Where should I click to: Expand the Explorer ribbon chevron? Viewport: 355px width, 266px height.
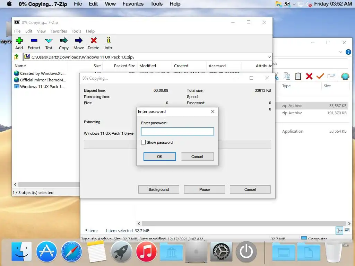[341, 52]
